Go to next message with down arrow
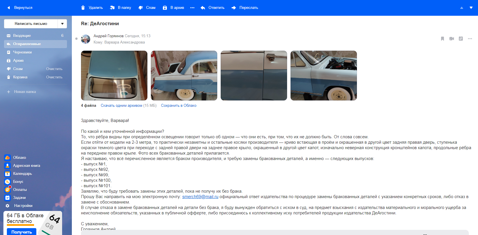 (x=471, y=8)
